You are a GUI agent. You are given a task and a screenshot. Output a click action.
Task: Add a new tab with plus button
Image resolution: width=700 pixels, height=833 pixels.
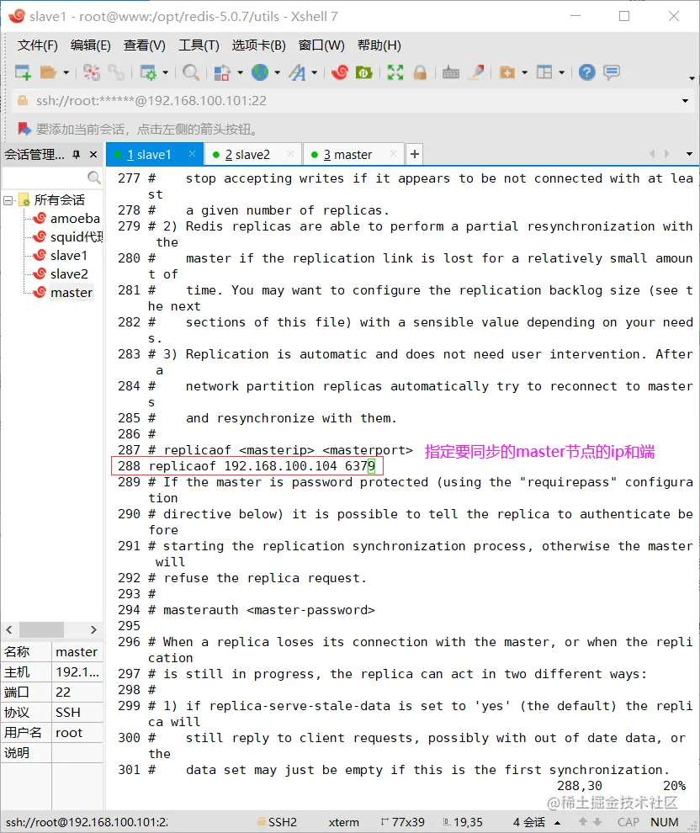(x=415, y=154)
